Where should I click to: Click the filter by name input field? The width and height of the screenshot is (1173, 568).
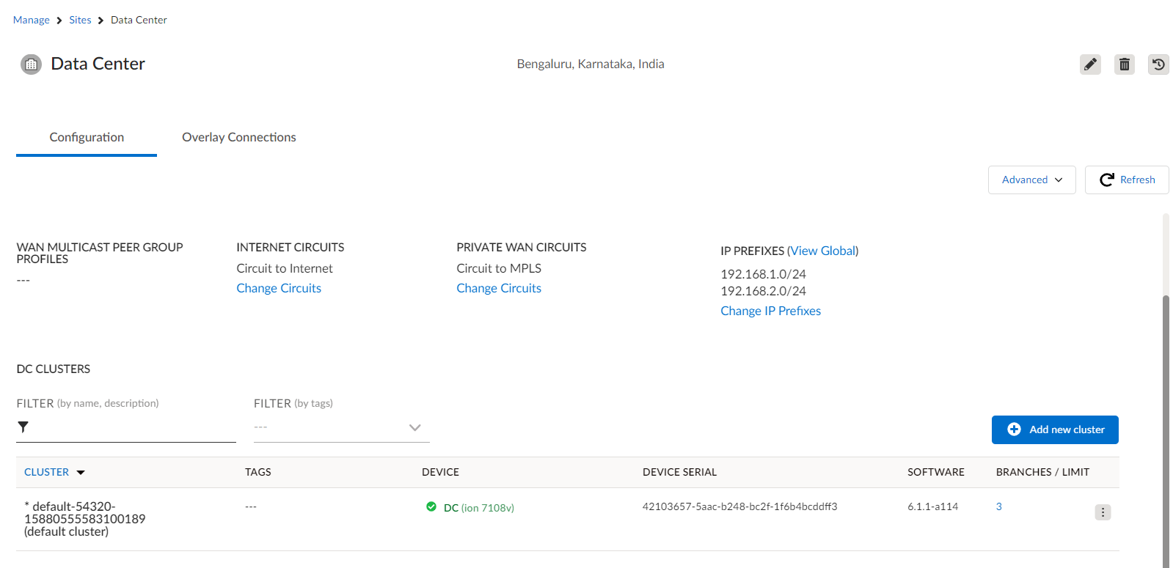click(x=132, y=427)
